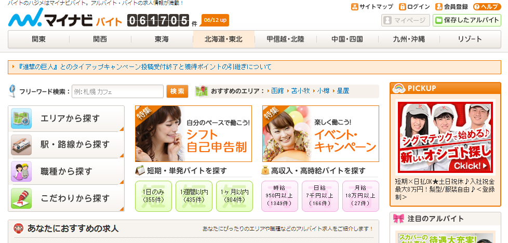Click the rainbow PICKUP icon
This screenshot has width=508, height=243.
point(399,88)
